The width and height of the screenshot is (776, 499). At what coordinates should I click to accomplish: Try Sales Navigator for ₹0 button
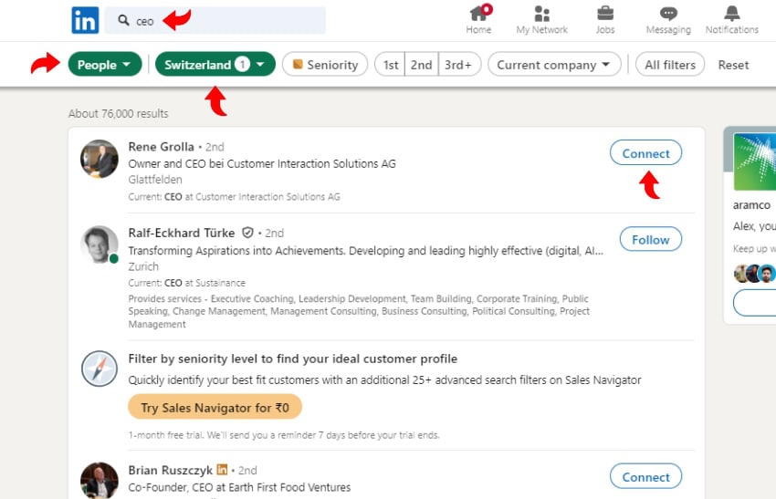tap(215, 407)
